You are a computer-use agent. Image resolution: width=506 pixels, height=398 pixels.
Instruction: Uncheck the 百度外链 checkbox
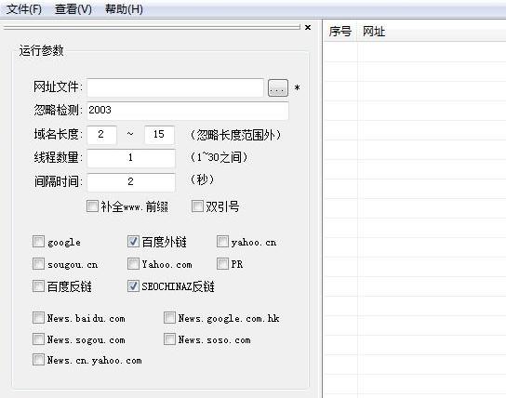point(133,241)
